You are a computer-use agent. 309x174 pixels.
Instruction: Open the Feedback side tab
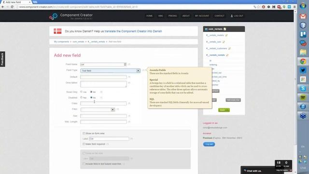coord(2,59)
